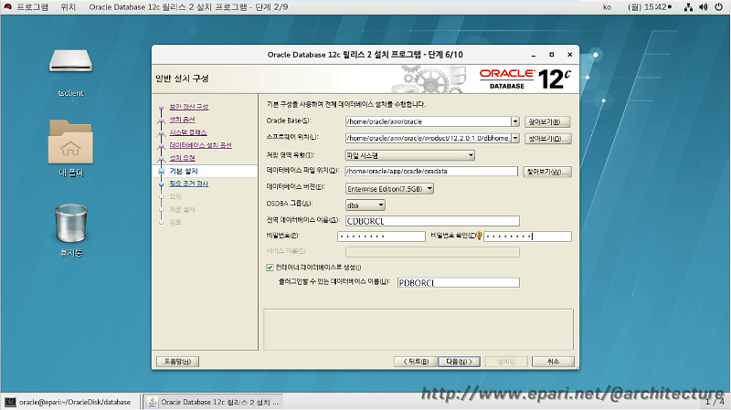Go to the prerequisite check step
This screenshot has width=731, height=410.
pyautogui.click(x=189, y=184)
